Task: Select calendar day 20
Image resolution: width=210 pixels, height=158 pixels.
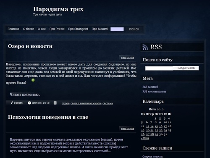Action: click(148, 130)
